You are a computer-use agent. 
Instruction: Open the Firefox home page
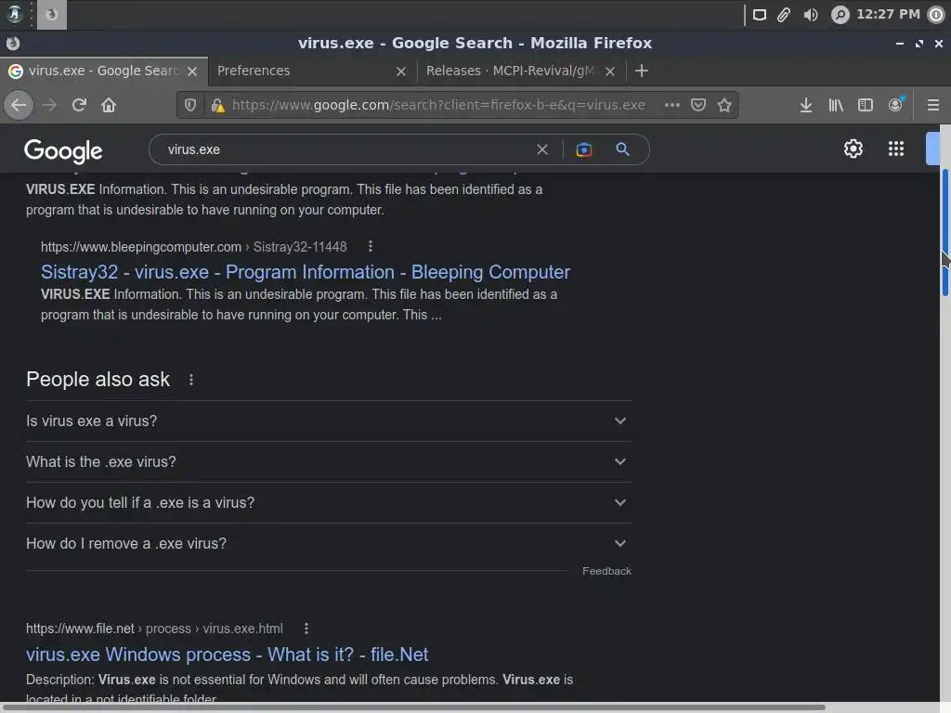[x=109, y=105]
